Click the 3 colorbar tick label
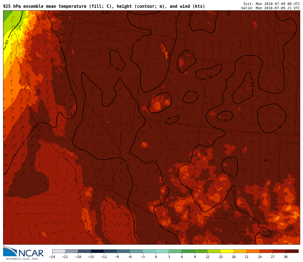 click(169, 257)
